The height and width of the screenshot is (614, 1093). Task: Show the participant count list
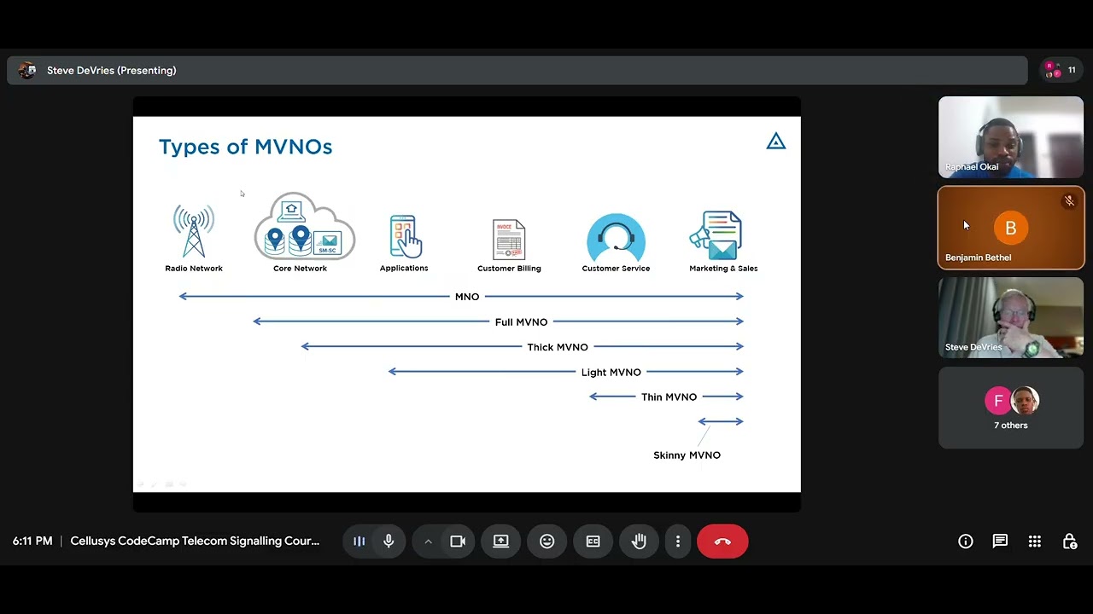[x=1062, y=71]
